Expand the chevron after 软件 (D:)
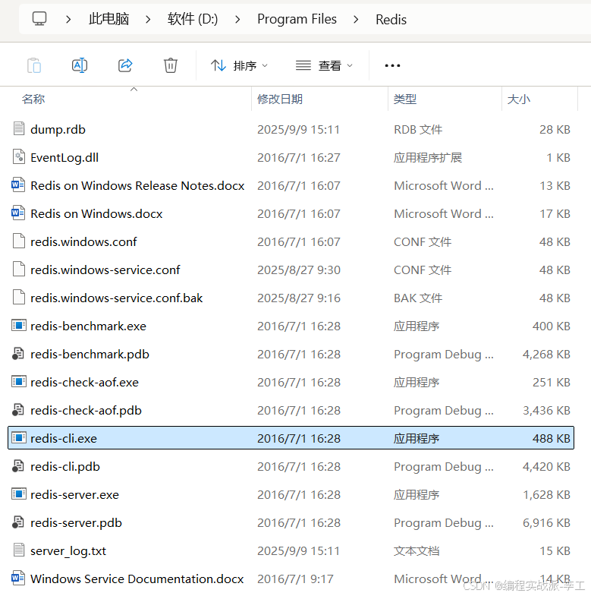Viewport: 591px width, 596px height. 237,19
